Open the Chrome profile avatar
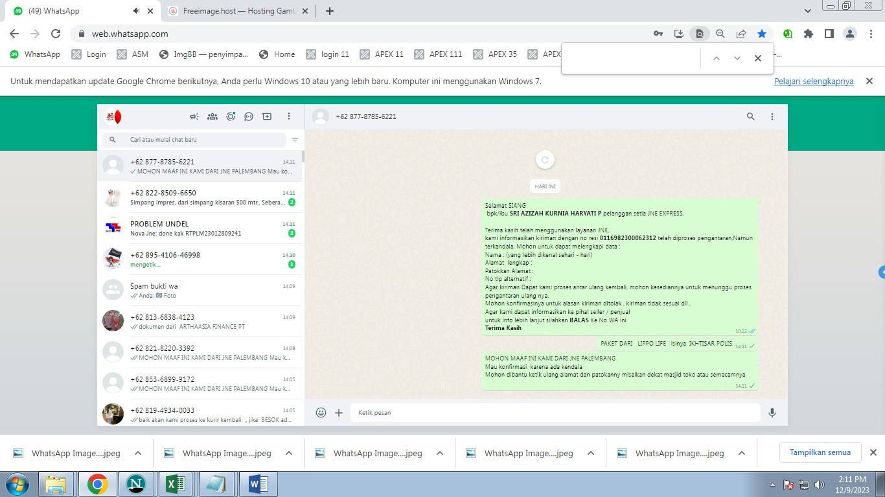Image resolution: width=885 pixels, height=497 pixels. [850, 34]
